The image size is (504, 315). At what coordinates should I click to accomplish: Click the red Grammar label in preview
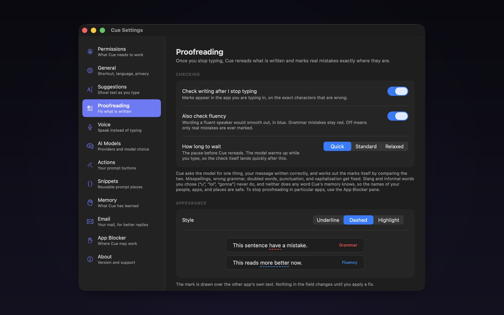click(348, 245)
